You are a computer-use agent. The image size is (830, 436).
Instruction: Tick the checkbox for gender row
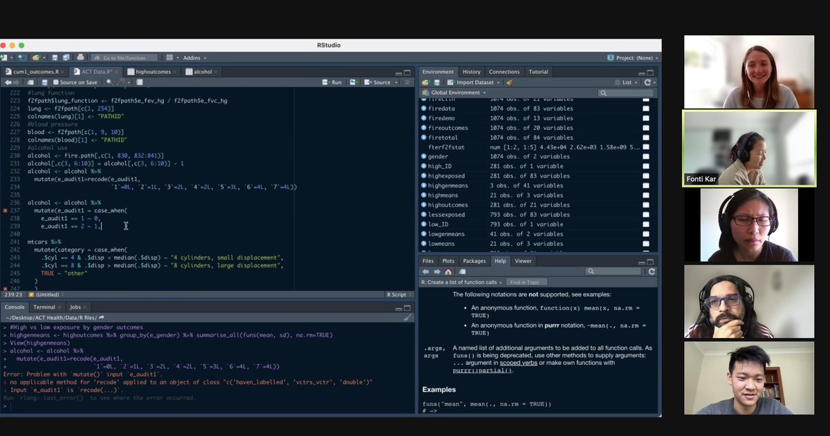pos(646,157)
